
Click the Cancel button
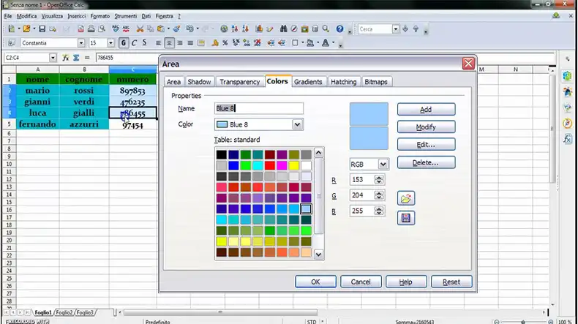(x=361, y=282)
